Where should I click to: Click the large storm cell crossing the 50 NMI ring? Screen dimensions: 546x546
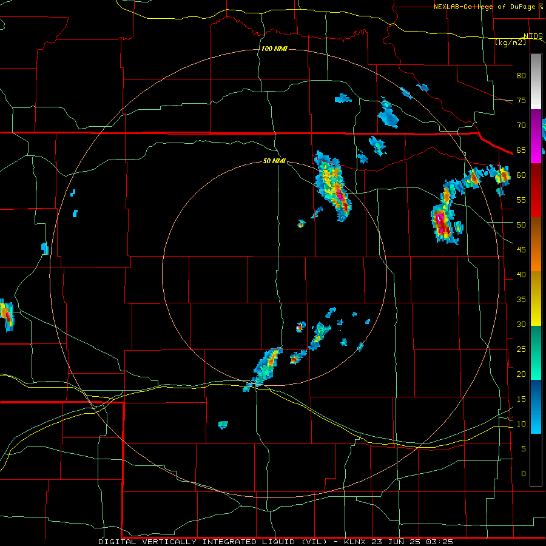[x=333, y=186]
